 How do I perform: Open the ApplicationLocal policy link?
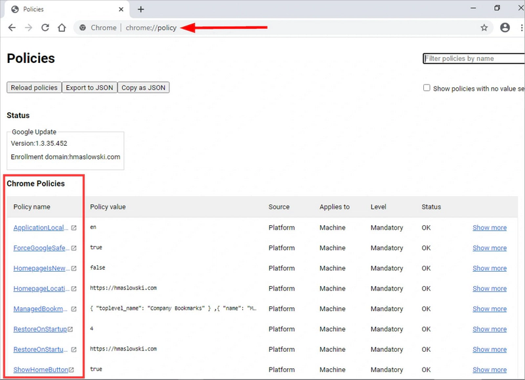[41, 228]
